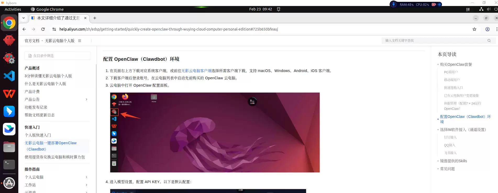Open a new browser tab

tap(95, 18)
